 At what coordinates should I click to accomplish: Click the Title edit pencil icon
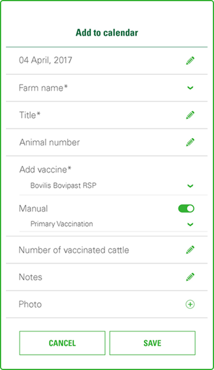(x=190, y=115)
